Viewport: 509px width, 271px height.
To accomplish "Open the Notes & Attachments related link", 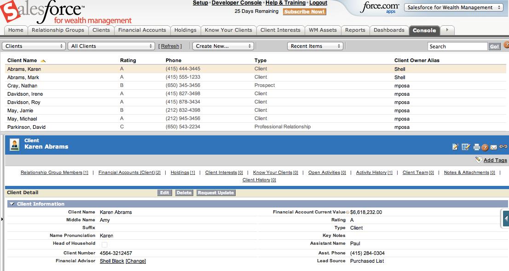I will (x=469, y=173).
